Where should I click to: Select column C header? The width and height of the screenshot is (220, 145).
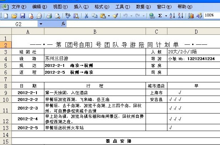click(x=156, y=32)
